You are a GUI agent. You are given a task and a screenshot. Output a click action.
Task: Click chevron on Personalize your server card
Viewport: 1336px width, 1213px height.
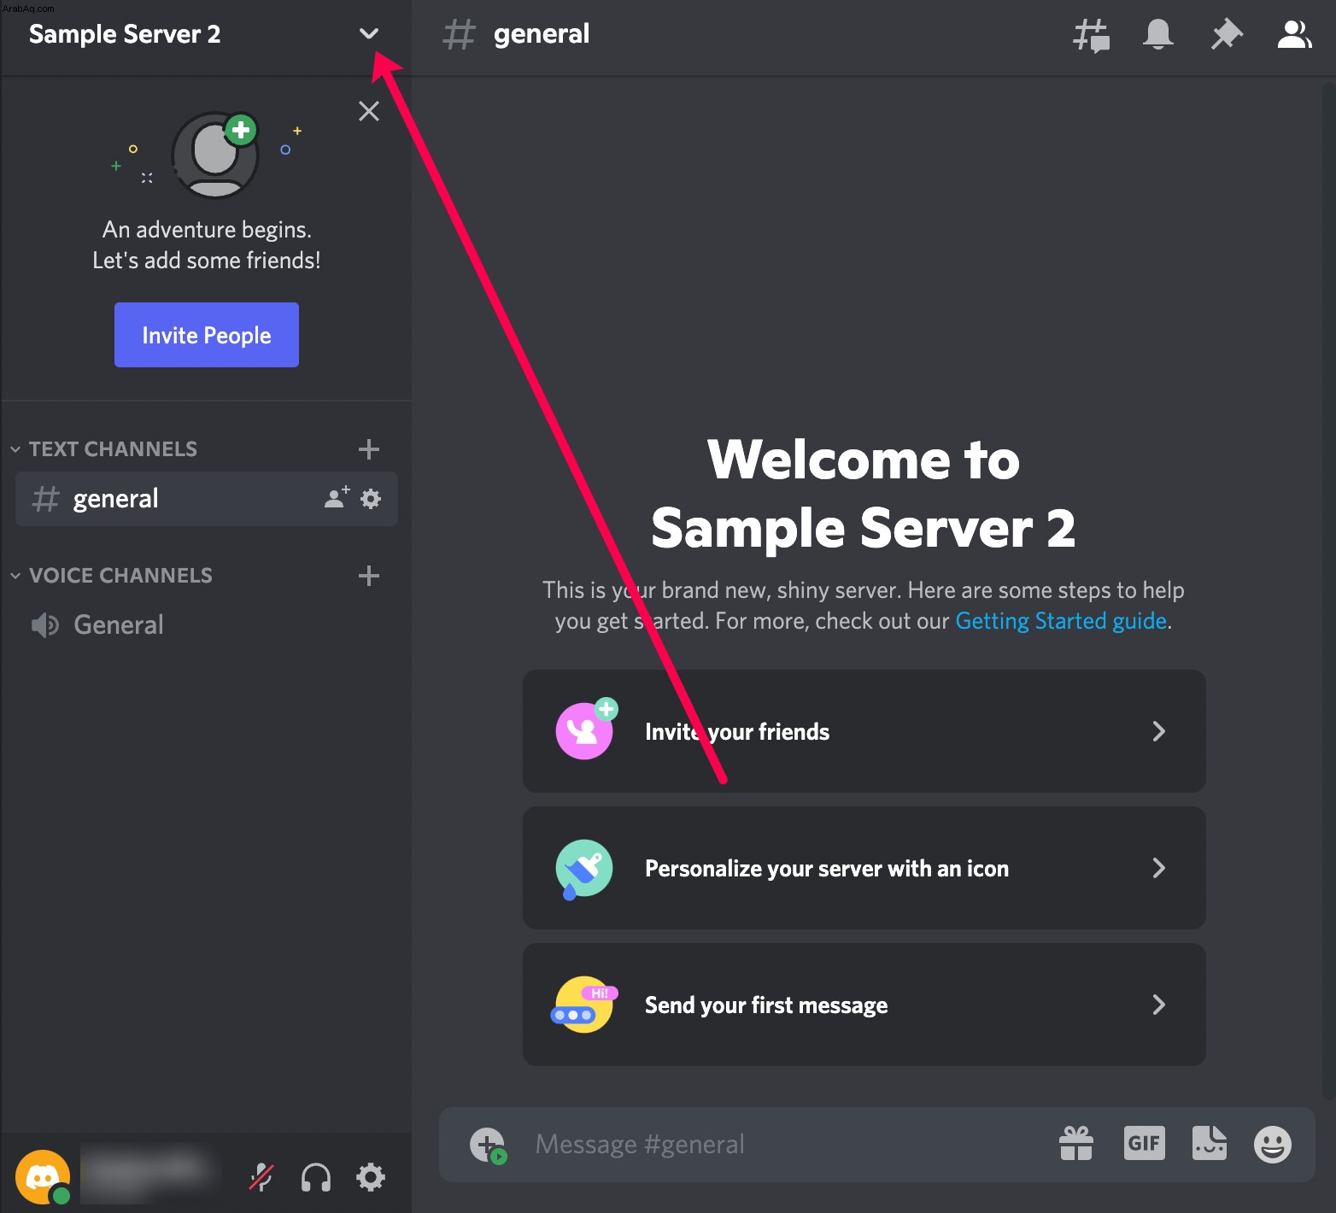click(x=1159, y=868)
